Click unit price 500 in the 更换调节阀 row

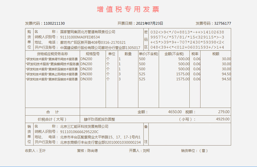point(142,59)
